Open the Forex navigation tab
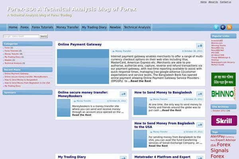This screenshot has height=159, width=239. pyautogui.click(x=25, y=27)
